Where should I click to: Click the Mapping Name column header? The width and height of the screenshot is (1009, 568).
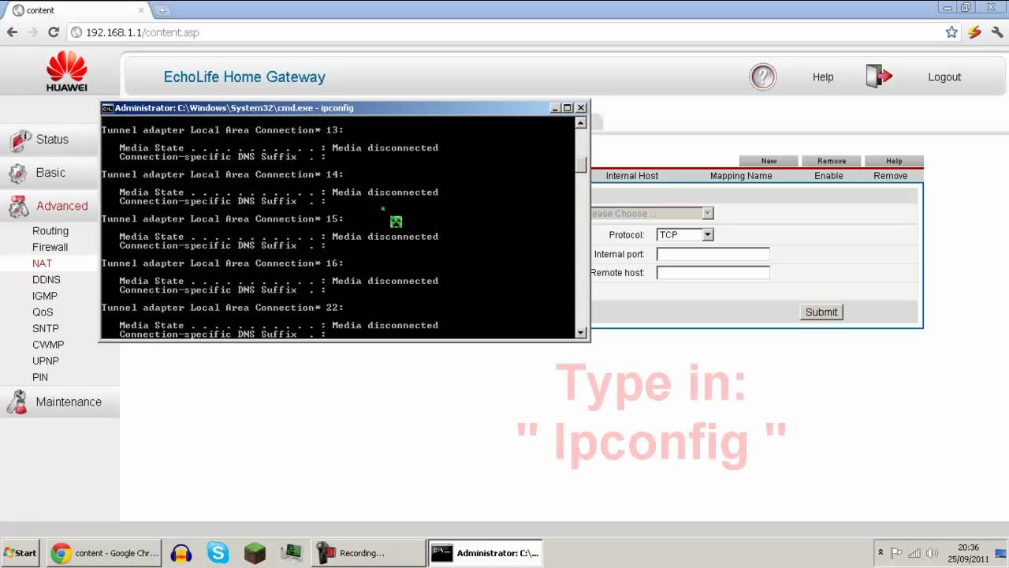[741, 176]
